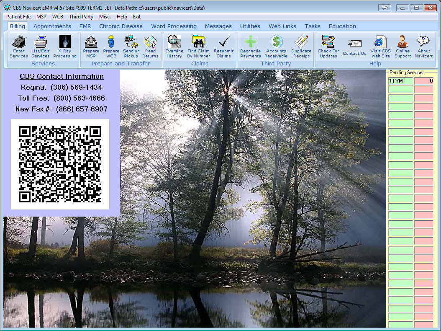Select the YM entry under Pending Services

coord(400,81)
